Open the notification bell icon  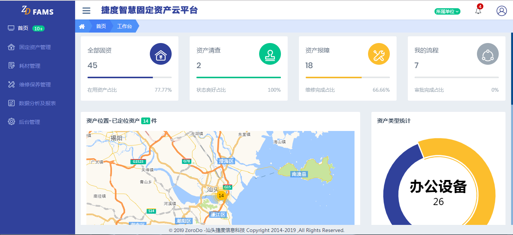(x=478, y=11)
